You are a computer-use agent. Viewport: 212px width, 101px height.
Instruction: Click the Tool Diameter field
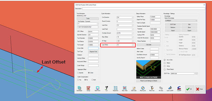(93, 38)
